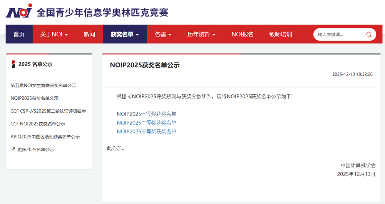
Task: Open NOIP2025二等奖获奖名单 link
Action: point(146,123)
